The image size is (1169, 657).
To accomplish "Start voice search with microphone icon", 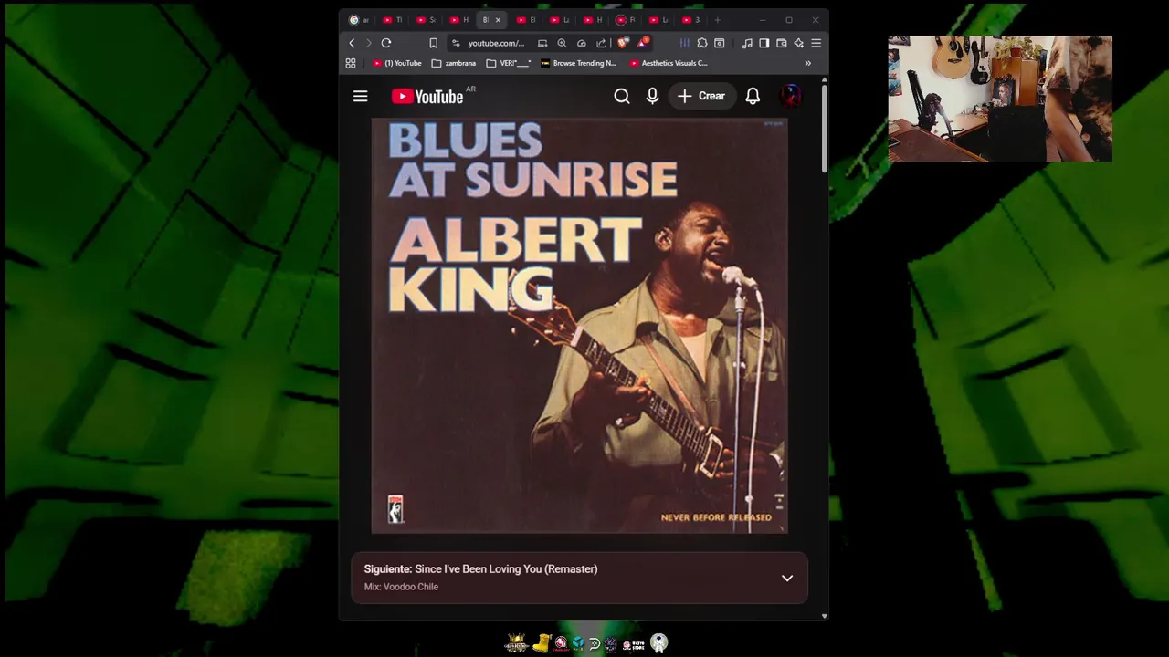I will coord(652,96).
